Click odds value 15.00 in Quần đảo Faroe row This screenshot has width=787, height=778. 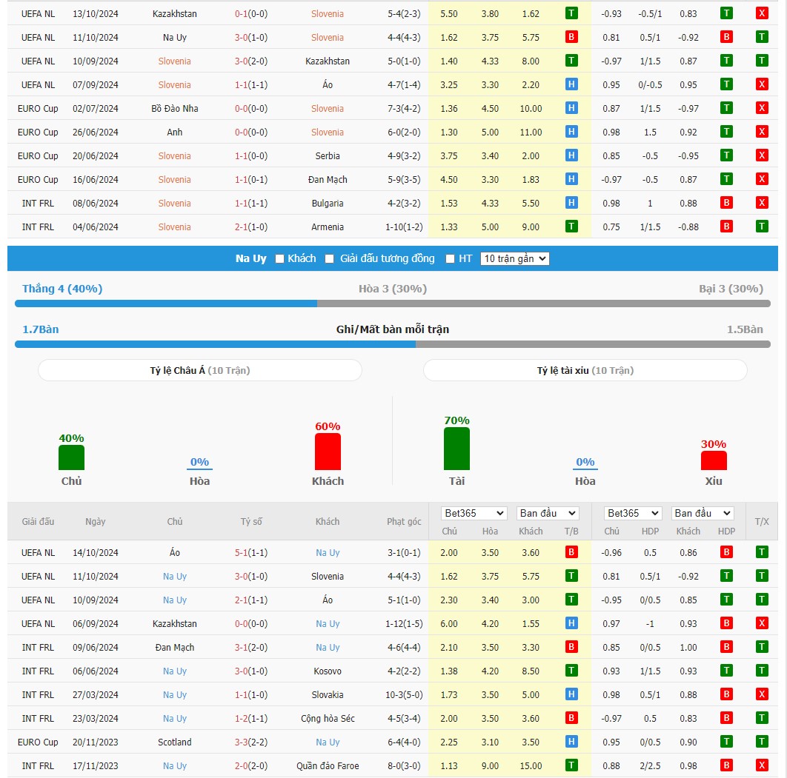click(531, 766)
